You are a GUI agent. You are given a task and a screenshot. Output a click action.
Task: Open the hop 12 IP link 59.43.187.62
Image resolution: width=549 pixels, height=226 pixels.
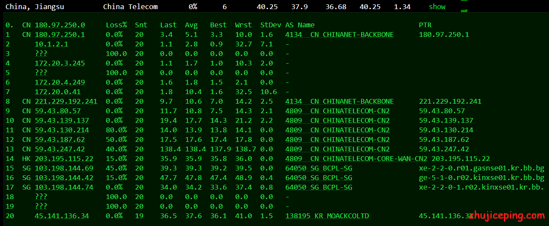point(60,140)
